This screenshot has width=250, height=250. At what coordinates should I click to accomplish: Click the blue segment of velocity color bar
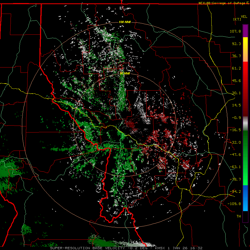(x=245, y=198)
